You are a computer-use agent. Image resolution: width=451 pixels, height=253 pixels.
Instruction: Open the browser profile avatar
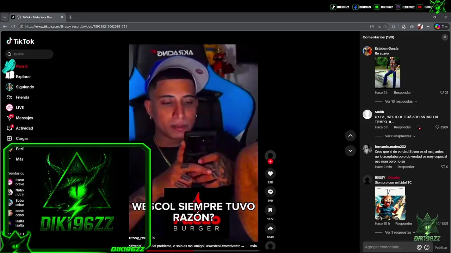(x=420, y=26)
